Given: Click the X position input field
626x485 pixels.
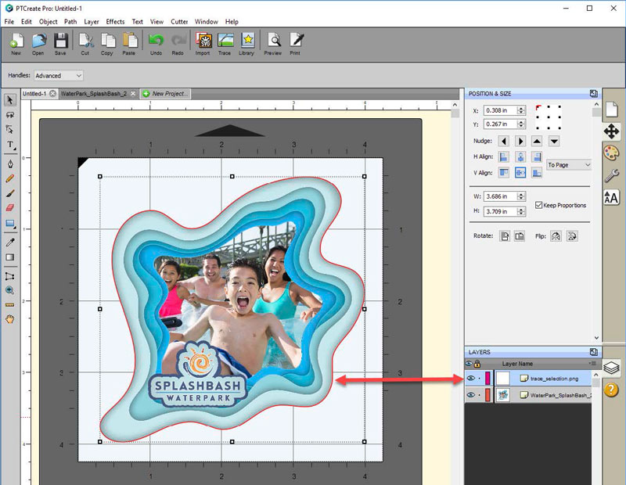Looking at the screenshot, I should pyautogui.click(x=500, y=110).
